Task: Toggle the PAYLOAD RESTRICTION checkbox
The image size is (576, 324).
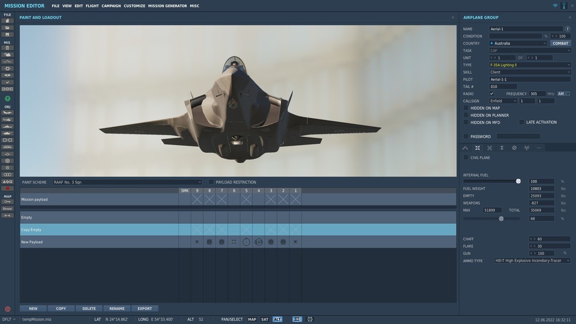Action: (211, 182)
